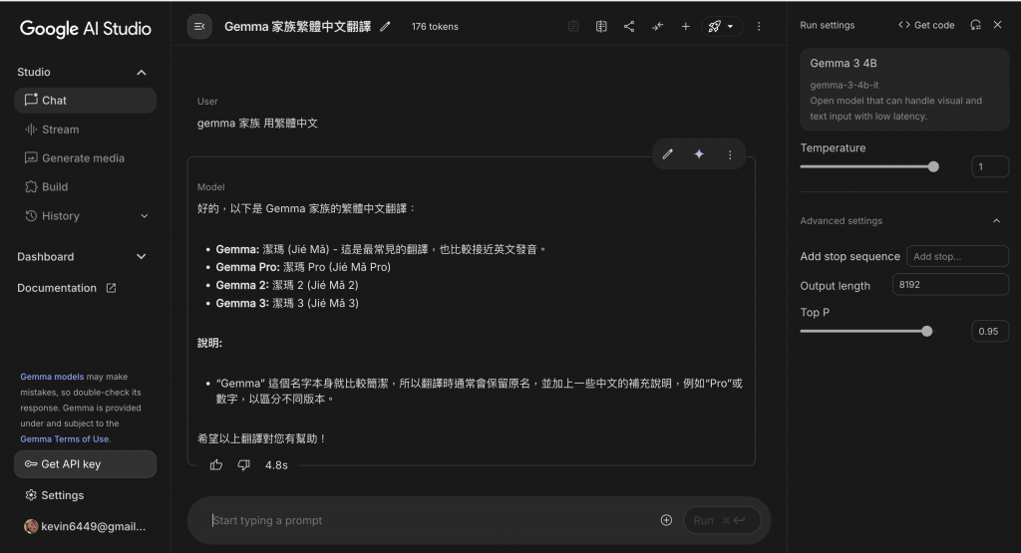Click the Top P value box

point(990,331)
